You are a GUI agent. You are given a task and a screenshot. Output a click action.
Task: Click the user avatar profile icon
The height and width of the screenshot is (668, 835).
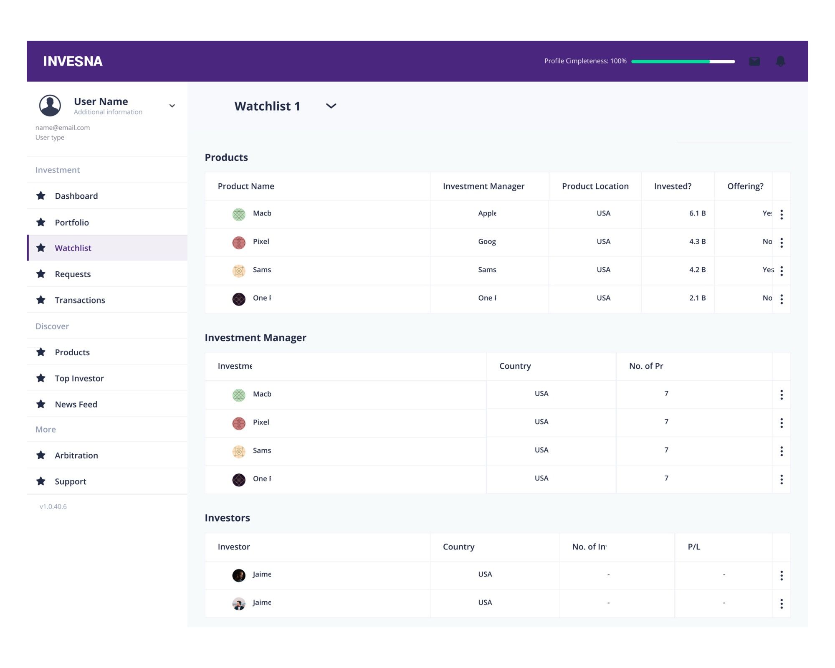coord(50,105)
